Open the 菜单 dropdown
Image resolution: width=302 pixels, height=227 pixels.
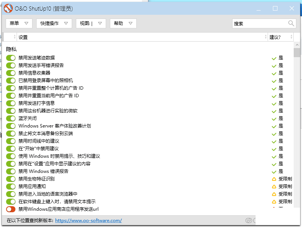click(x=19, y=23)
